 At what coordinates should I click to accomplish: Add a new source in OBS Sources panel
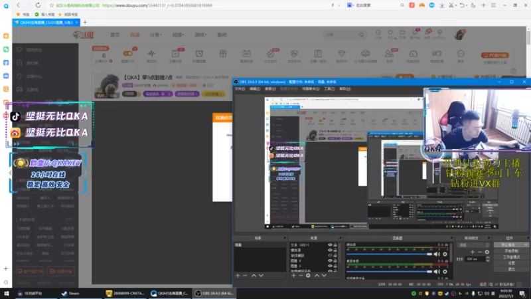point(293,276)
